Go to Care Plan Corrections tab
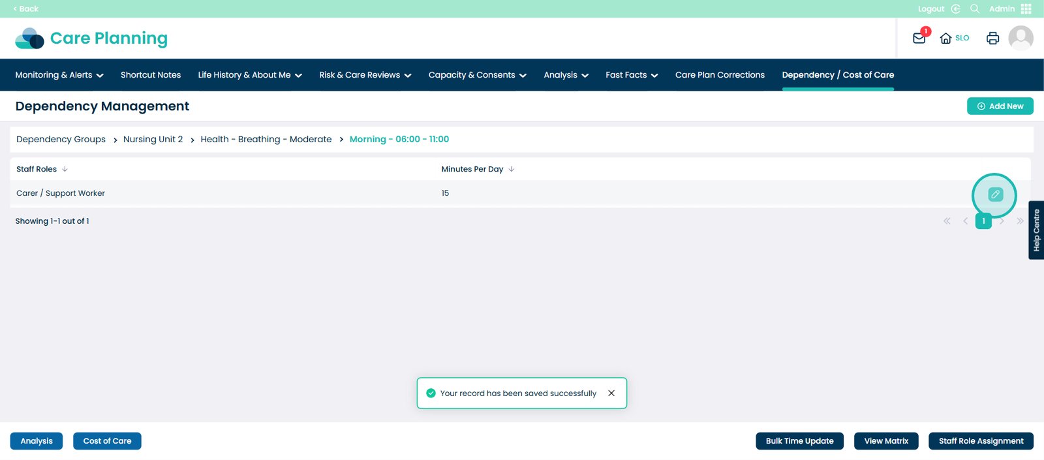This screenshot has width=1044, height=460. (720, 75)
